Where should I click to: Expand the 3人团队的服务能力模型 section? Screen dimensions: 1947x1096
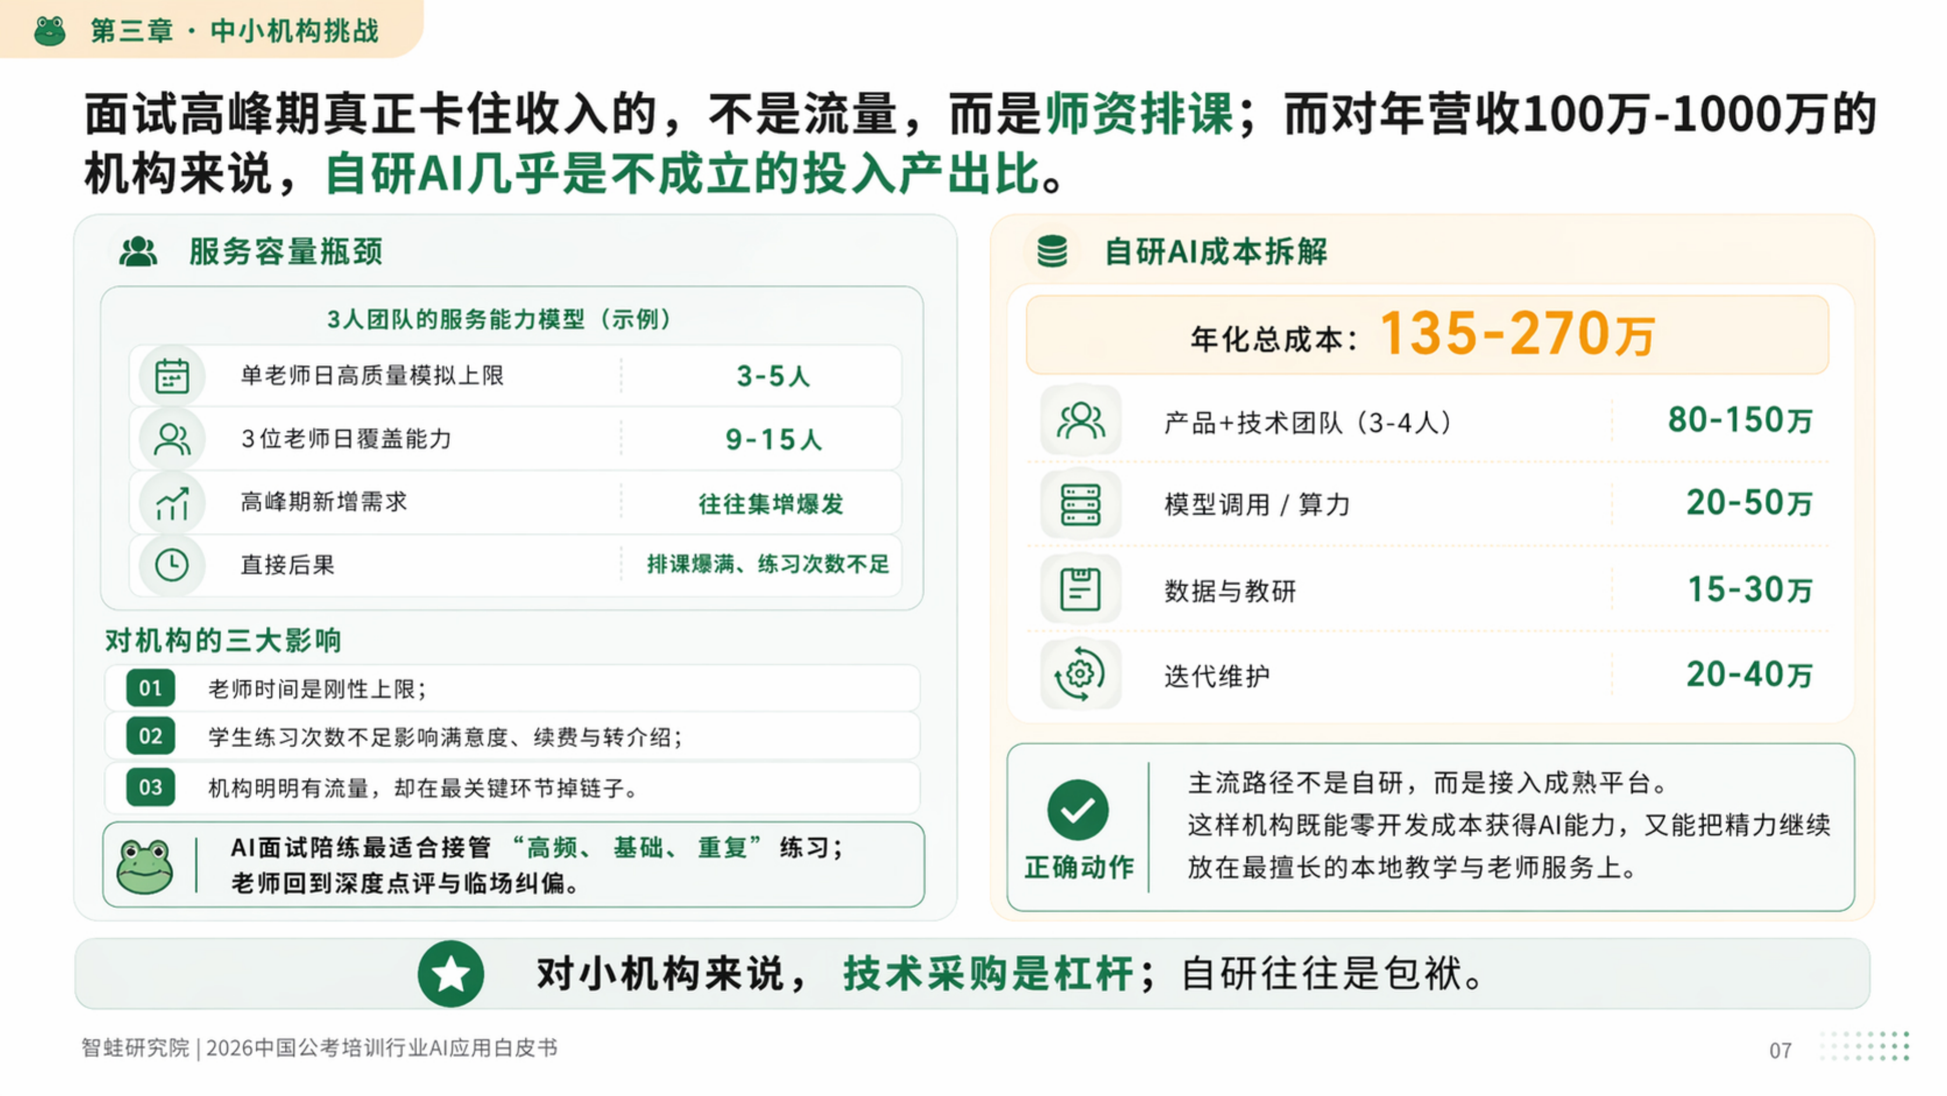click(499, 318)
